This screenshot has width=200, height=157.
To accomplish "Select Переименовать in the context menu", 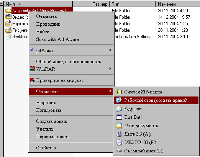I will 71,137.
